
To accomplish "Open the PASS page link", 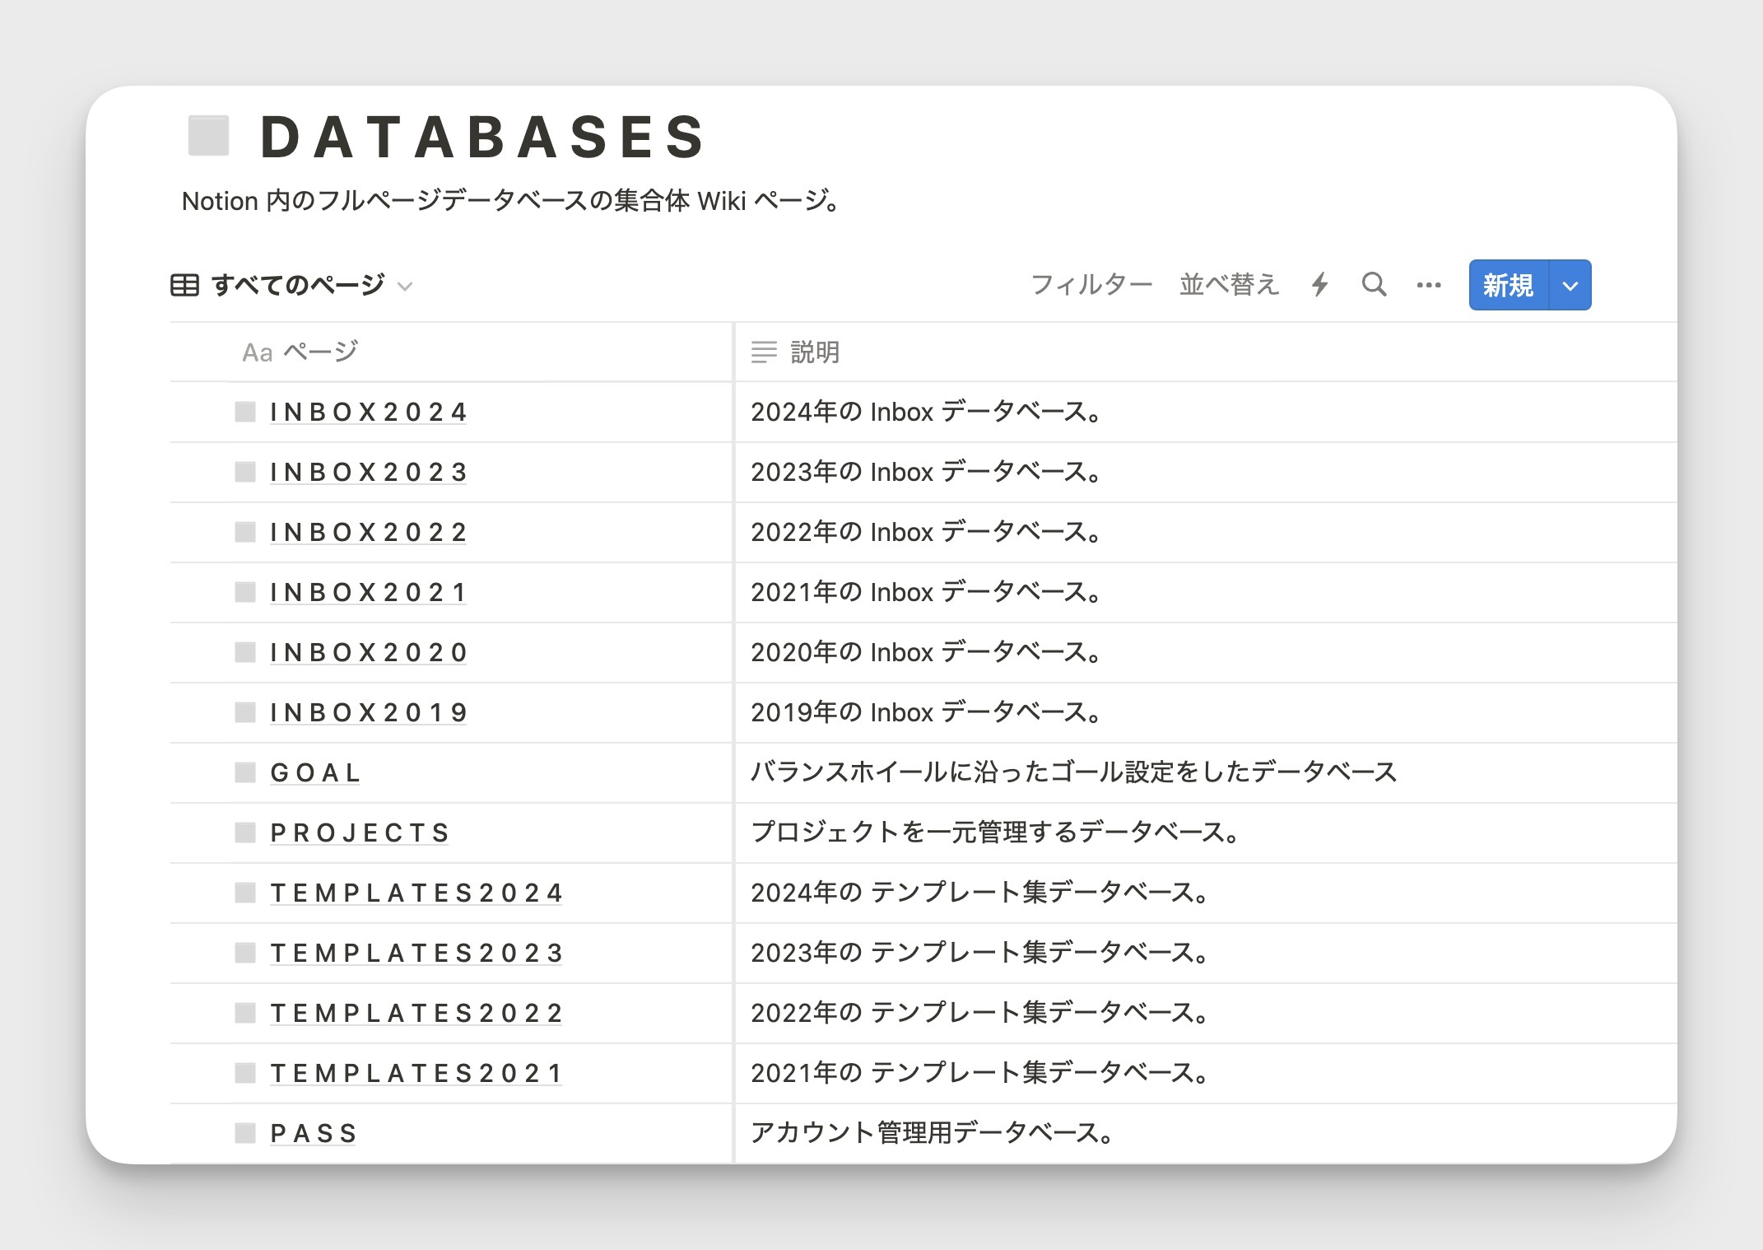I will click(x=314, y=1133).
